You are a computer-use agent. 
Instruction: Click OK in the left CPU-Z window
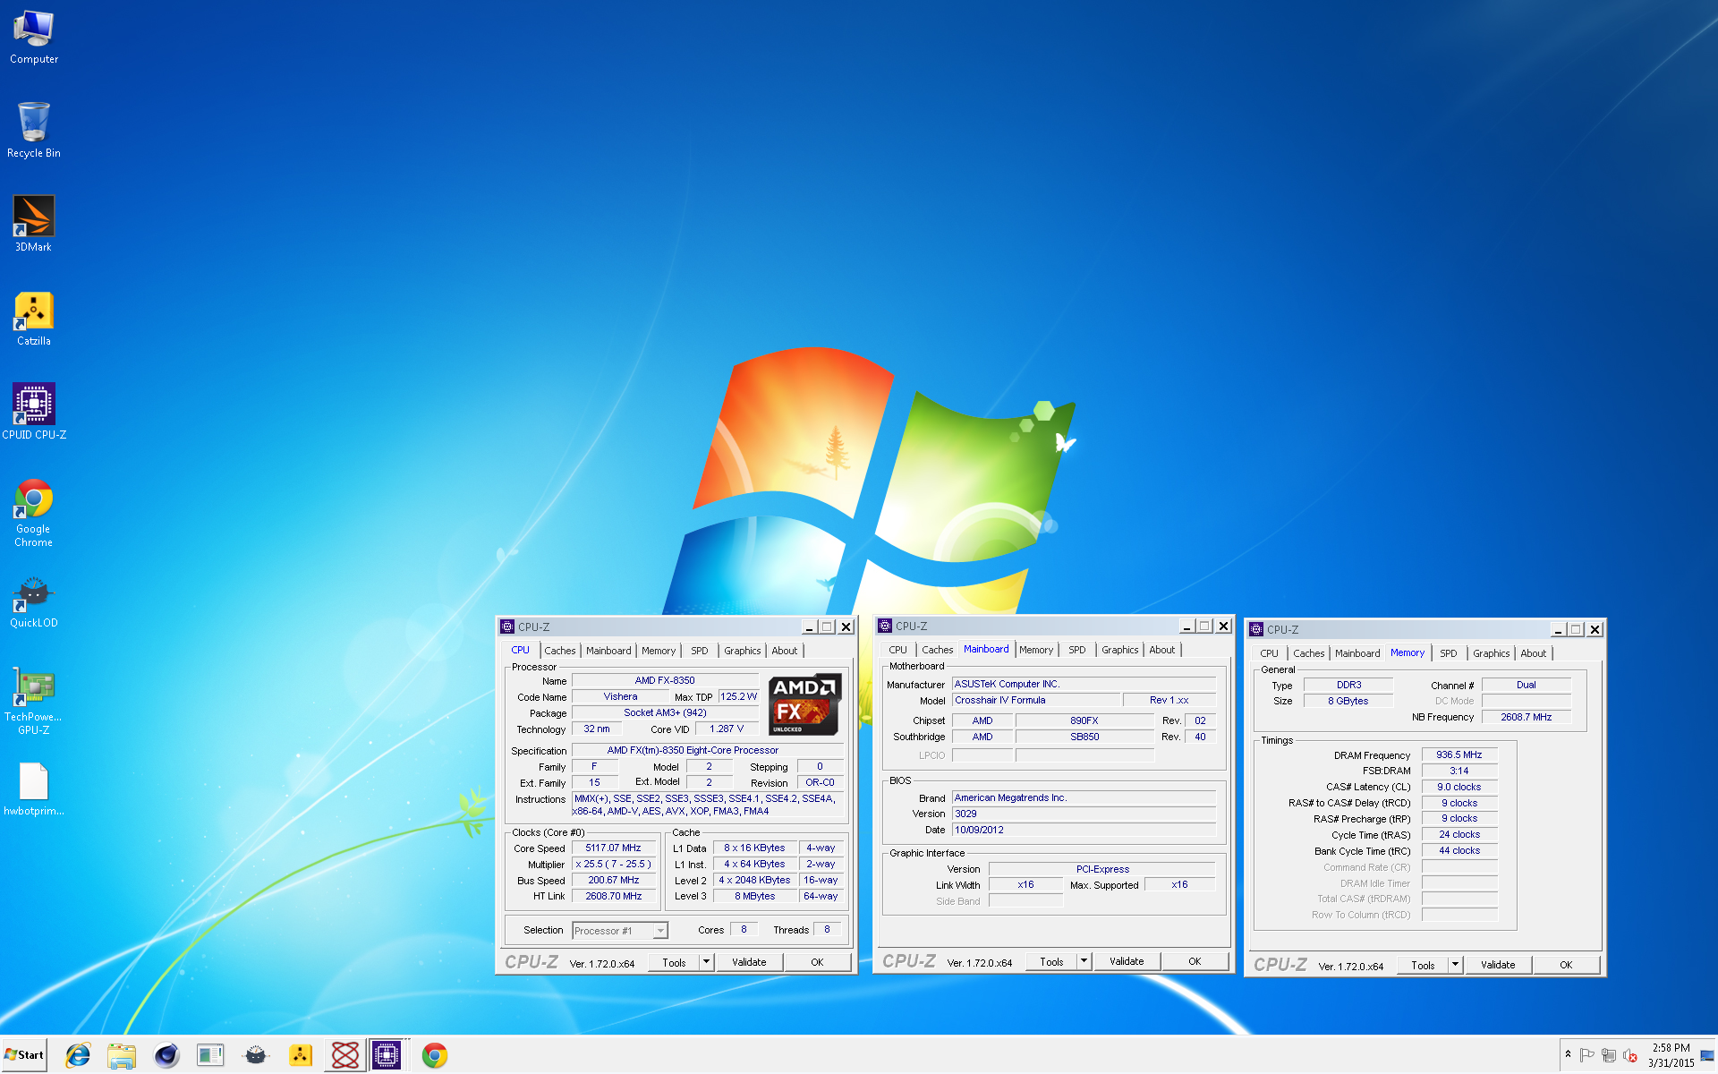tap(817, 962)
